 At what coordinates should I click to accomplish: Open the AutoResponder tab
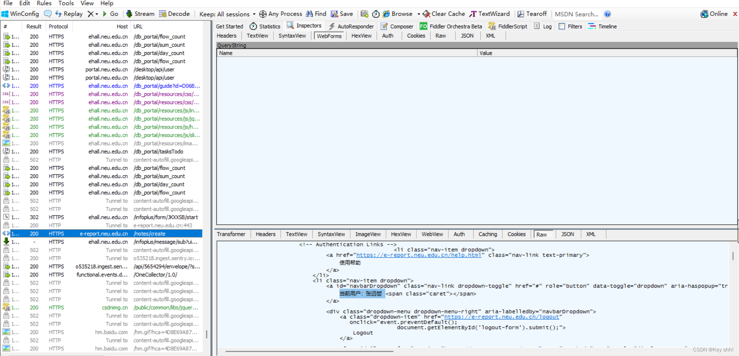coord(351,26)
